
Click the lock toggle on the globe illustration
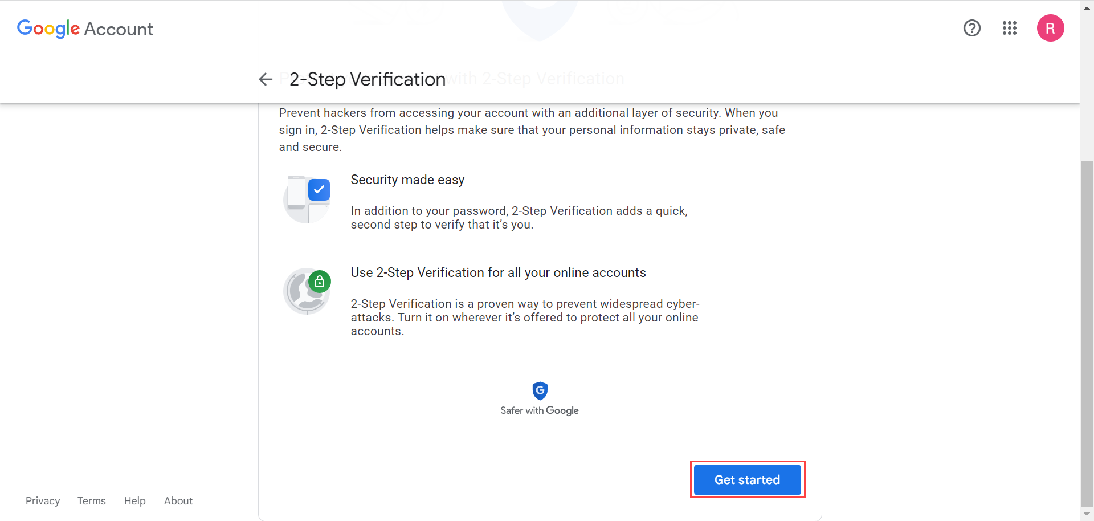(x=320, y=281)
